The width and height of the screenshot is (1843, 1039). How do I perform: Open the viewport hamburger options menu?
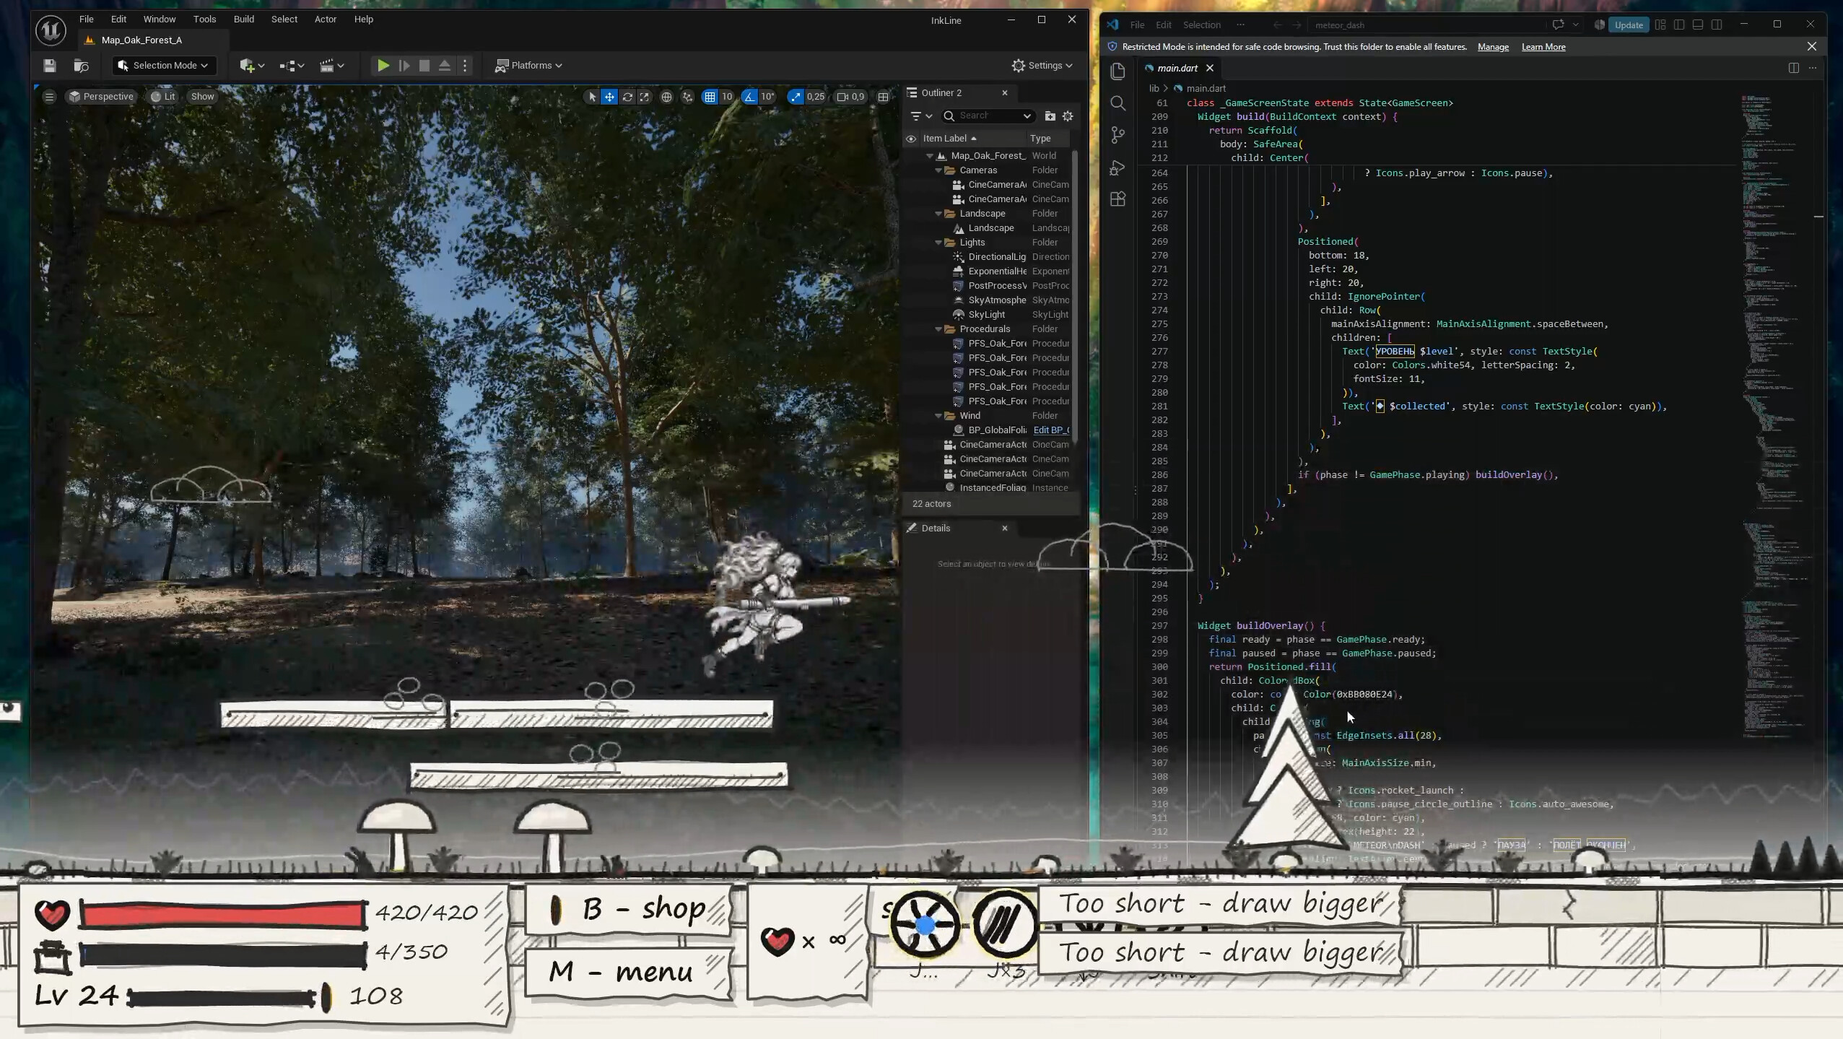point(49,97)
